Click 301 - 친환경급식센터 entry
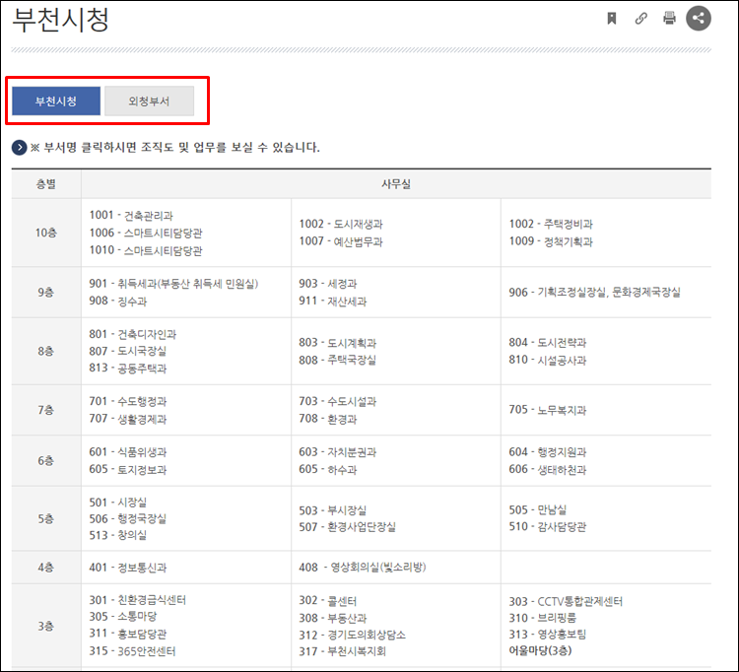This screenshot has width=739, height=672. [x=138, y=600]
